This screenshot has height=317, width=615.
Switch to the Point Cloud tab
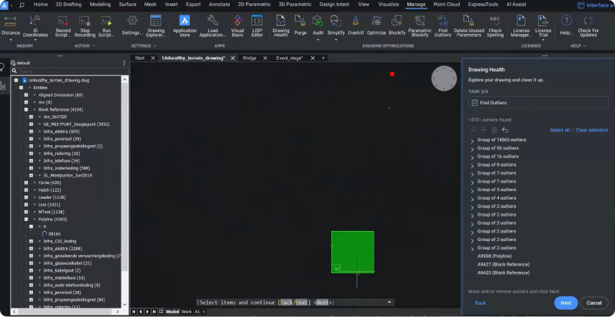click(x=447, y=5)
